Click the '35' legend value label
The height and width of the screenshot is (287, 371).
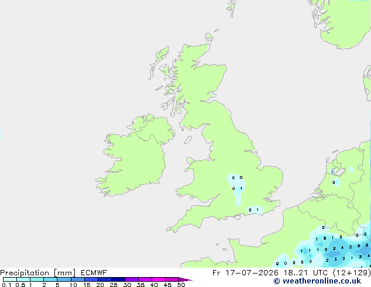[140, 285]
